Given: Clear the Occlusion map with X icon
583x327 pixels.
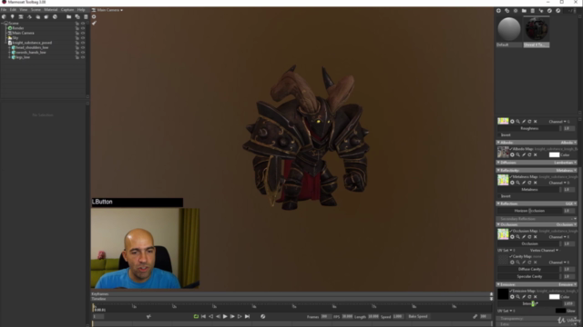Looking at the screenshot, I should 536,236.
